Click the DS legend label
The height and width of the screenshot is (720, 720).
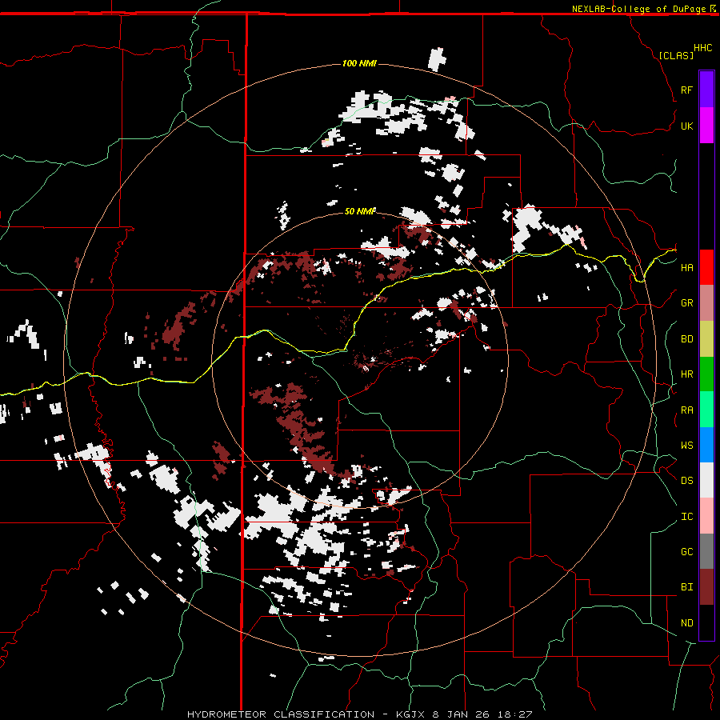pos(686,481)
